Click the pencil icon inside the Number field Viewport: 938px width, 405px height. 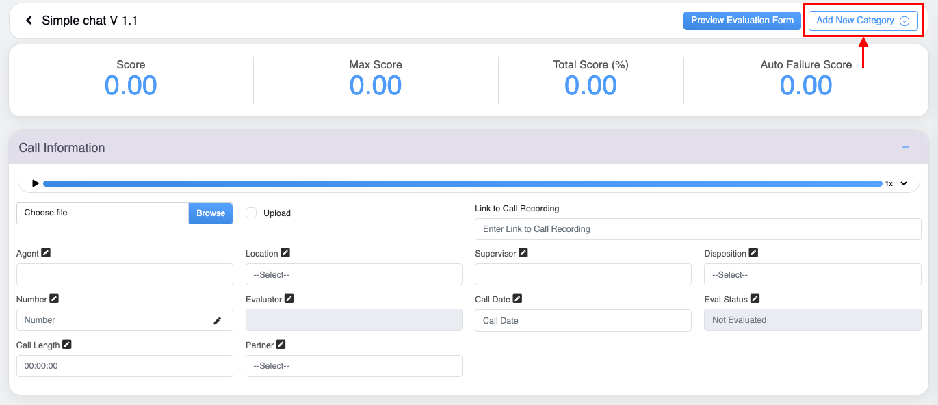(218, 320)
